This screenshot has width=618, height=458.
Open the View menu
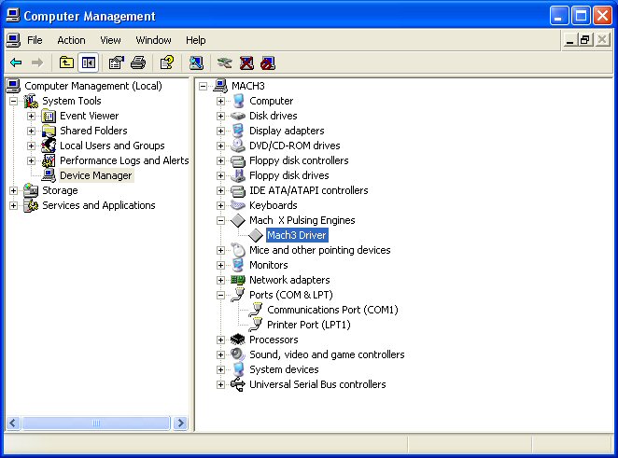pyautogui.click(x=110, y=40)
